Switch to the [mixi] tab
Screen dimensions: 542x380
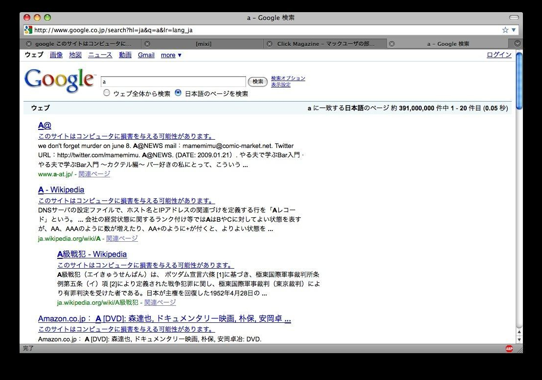[203, 43]
